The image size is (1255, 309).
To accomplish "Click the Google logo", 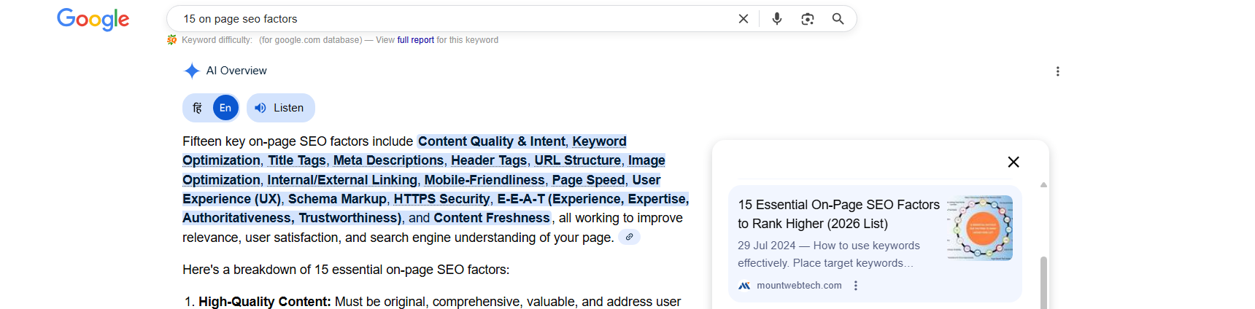I will pyautogui.click(x=93, y=19).
